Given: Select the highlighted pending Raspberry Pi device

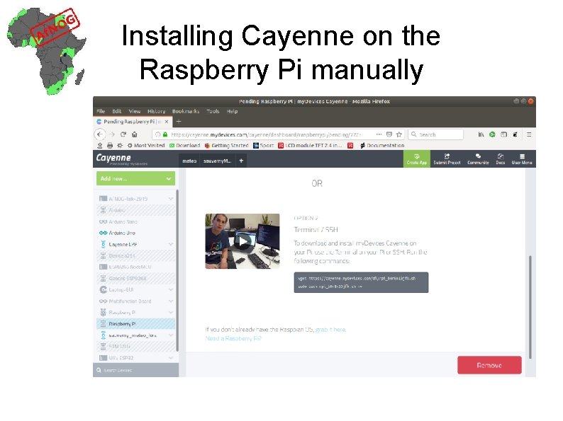Looking at the screenshot, I should pos(135,324).
